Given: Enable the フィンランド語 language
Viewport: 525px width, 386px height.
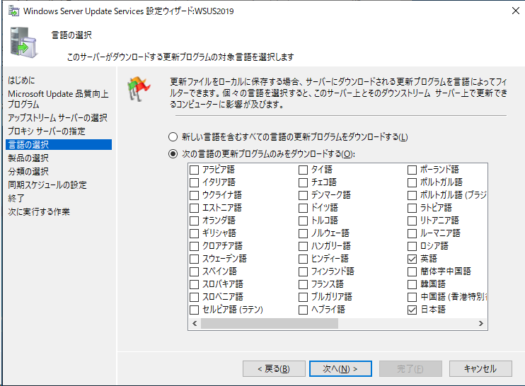Looking at the screenshot, I should 303,271.
